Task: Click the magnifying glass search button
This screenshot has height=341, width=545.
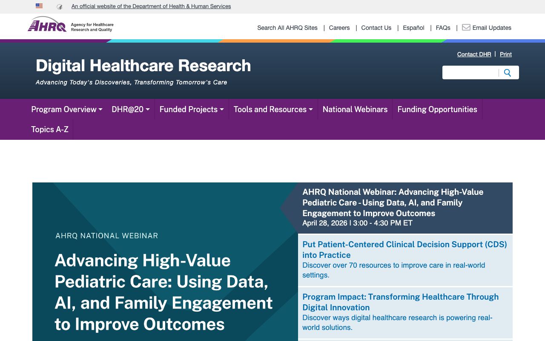Action: (508, 73)
